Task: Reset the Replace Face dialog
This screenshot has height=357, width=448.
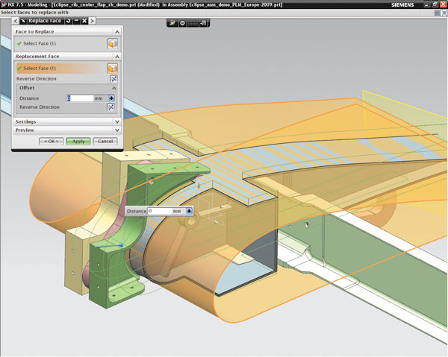Action: point(69,20)
